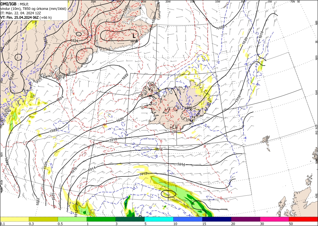Click the '35W' longitude label
The image size is (318, 226).
[93, 2]
